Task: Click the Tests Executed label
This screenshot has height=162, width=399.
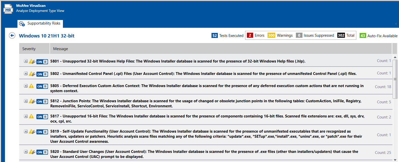Action: [231, 36]
